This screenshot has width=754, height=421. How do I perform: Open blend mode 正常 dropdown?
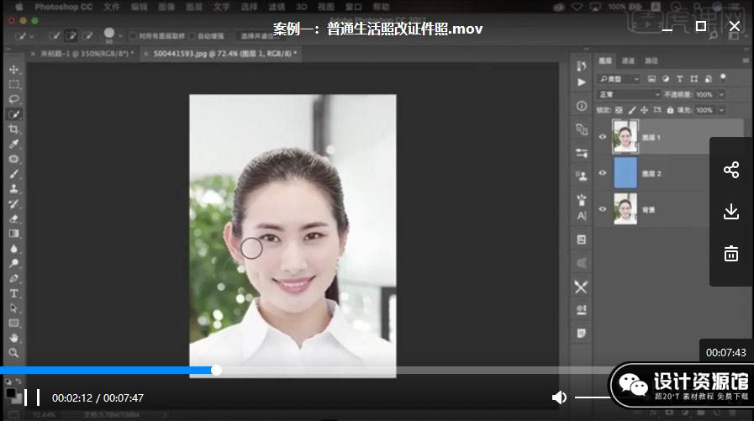629,95
